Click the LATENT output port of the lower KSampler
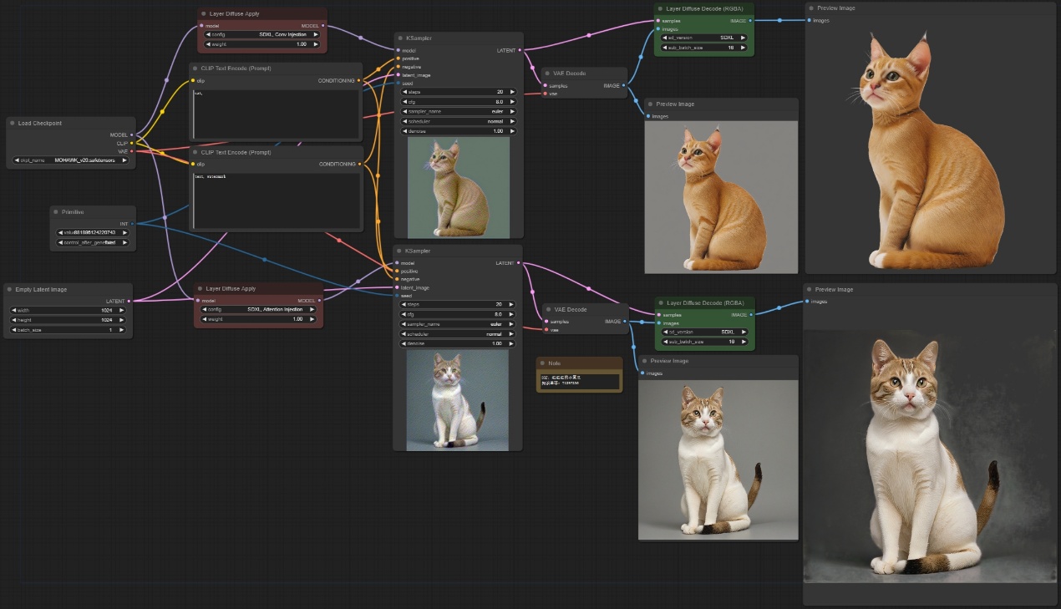 (519, 263)
